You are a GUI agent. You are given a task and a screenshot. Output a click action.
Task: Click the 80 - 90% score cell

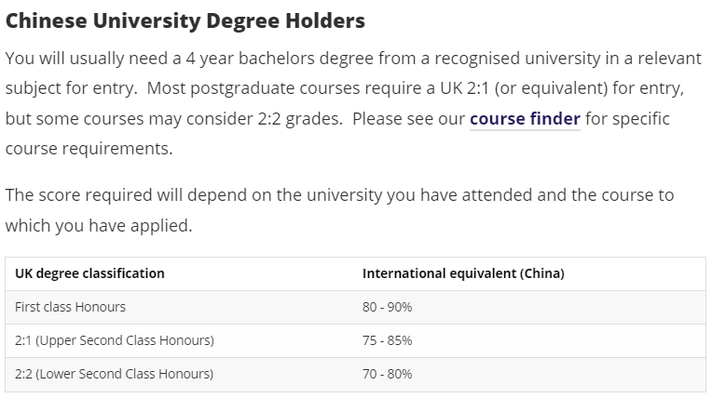click(387, 307)
